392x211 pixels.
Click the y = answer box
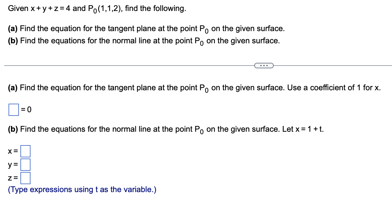click(25, 165)
